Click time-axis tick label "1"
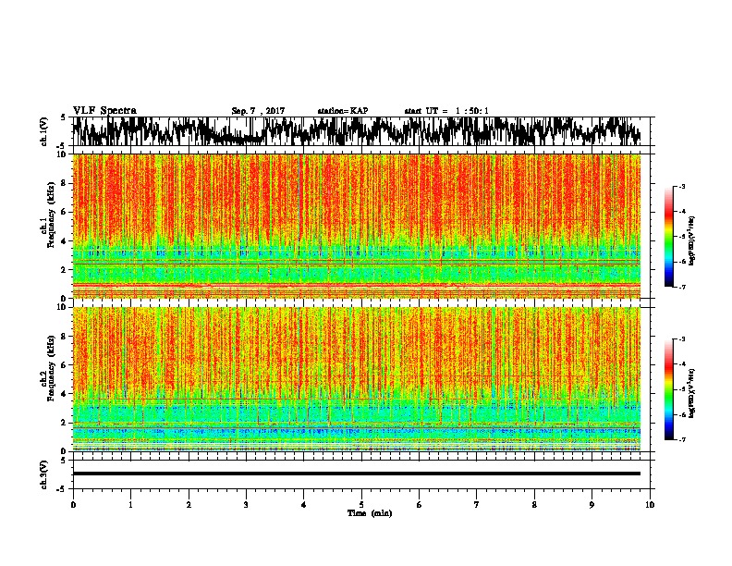Screen dimensions: 732x566 130,505
